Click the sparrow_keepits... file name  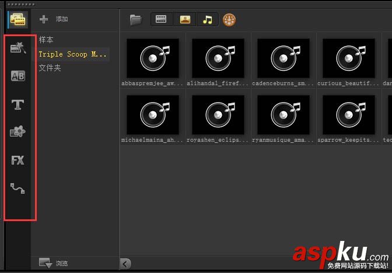[x=348, y=140]
